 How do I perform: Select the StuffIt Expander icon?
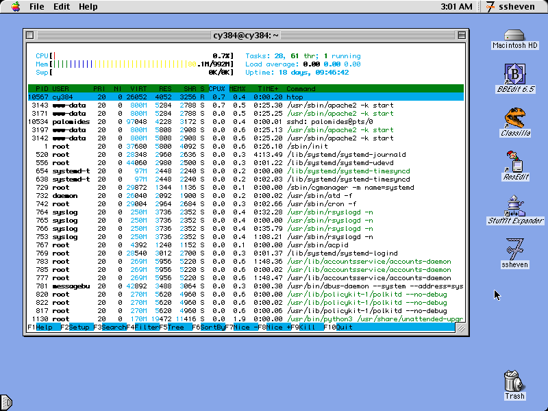click(515, 206)
